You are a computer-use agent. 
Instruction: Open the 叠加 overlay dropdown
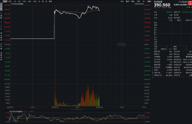127,1
